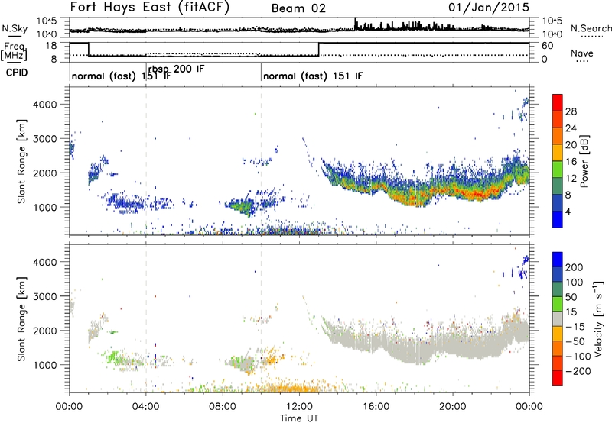Click the "3000" tick of the velocity panel
612x423 pixels.
point(44,296)
